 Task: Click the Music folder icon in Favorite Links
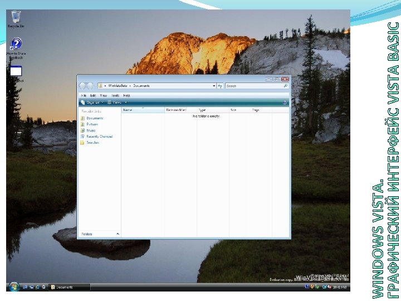(82, 130)
